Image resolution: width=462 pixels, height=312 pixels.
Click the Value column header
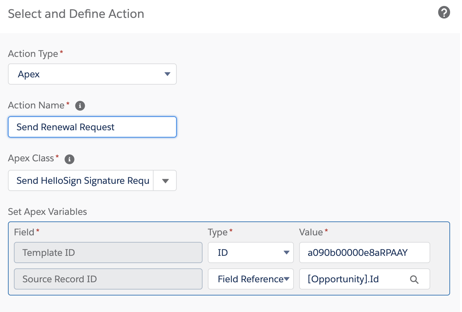(x=311, y=232)
